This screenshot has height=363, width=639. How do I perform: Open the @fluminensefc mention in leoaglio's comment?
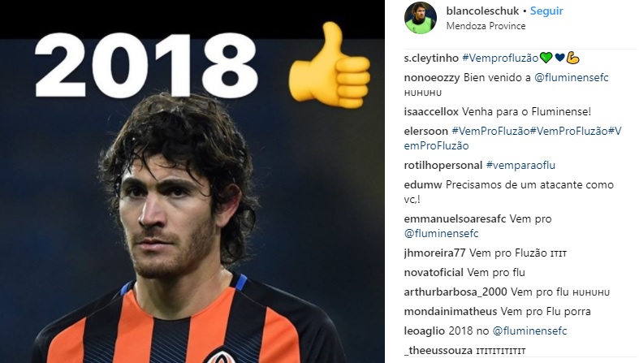[529, 331]
